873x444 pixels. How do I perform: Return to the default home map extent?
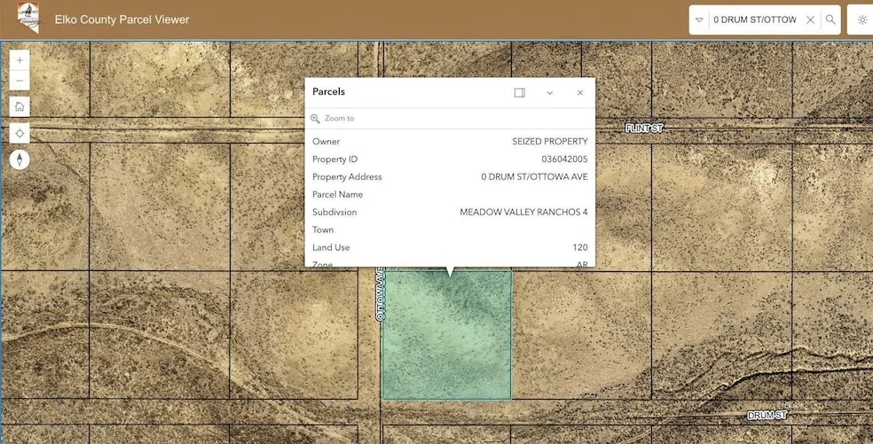point(20,106)
